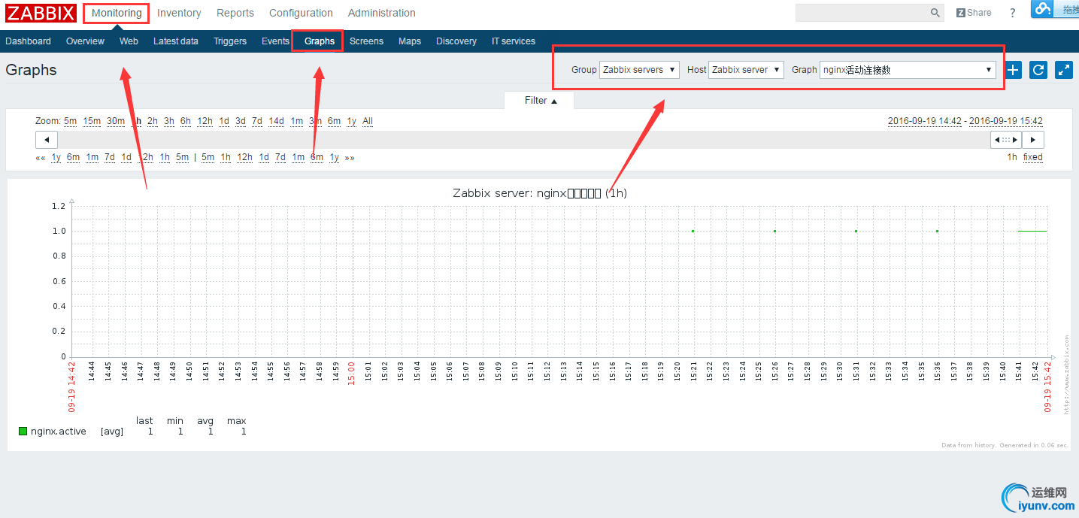This screenshot has width=1079, height=518.
Task: Set zoom to 3d
Action: point(241,121)
